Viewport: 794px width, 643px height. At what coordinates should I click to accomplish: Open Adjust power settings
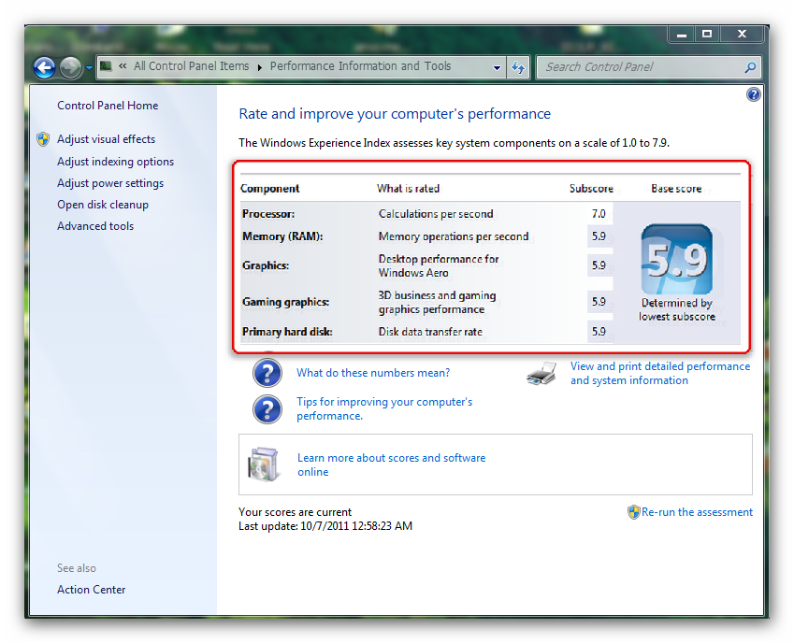click(x=110, y=183)
